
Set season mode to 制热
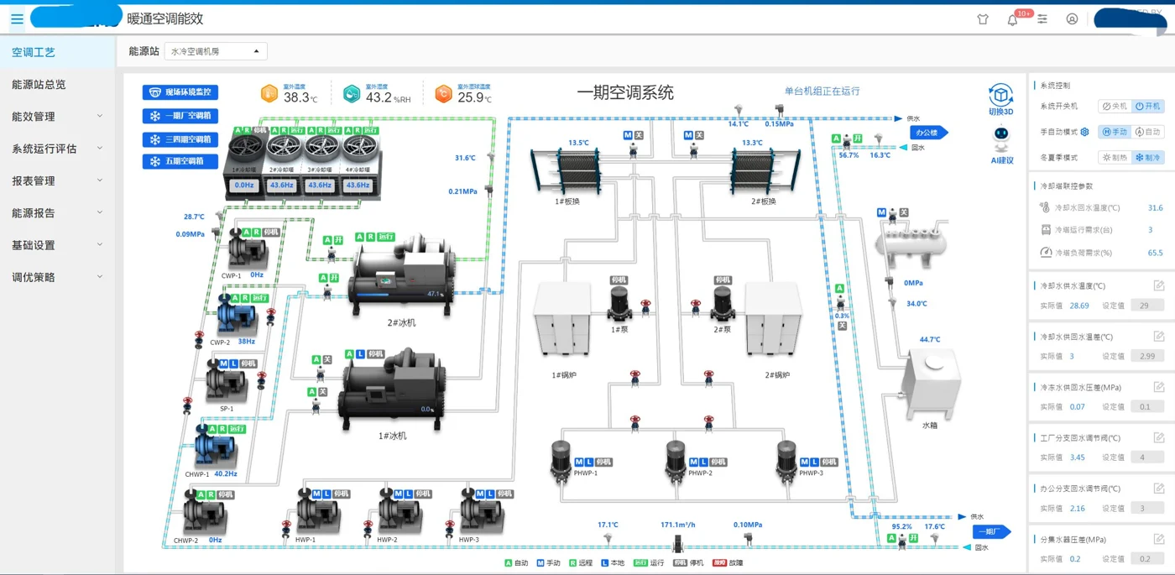point(1115,157)
